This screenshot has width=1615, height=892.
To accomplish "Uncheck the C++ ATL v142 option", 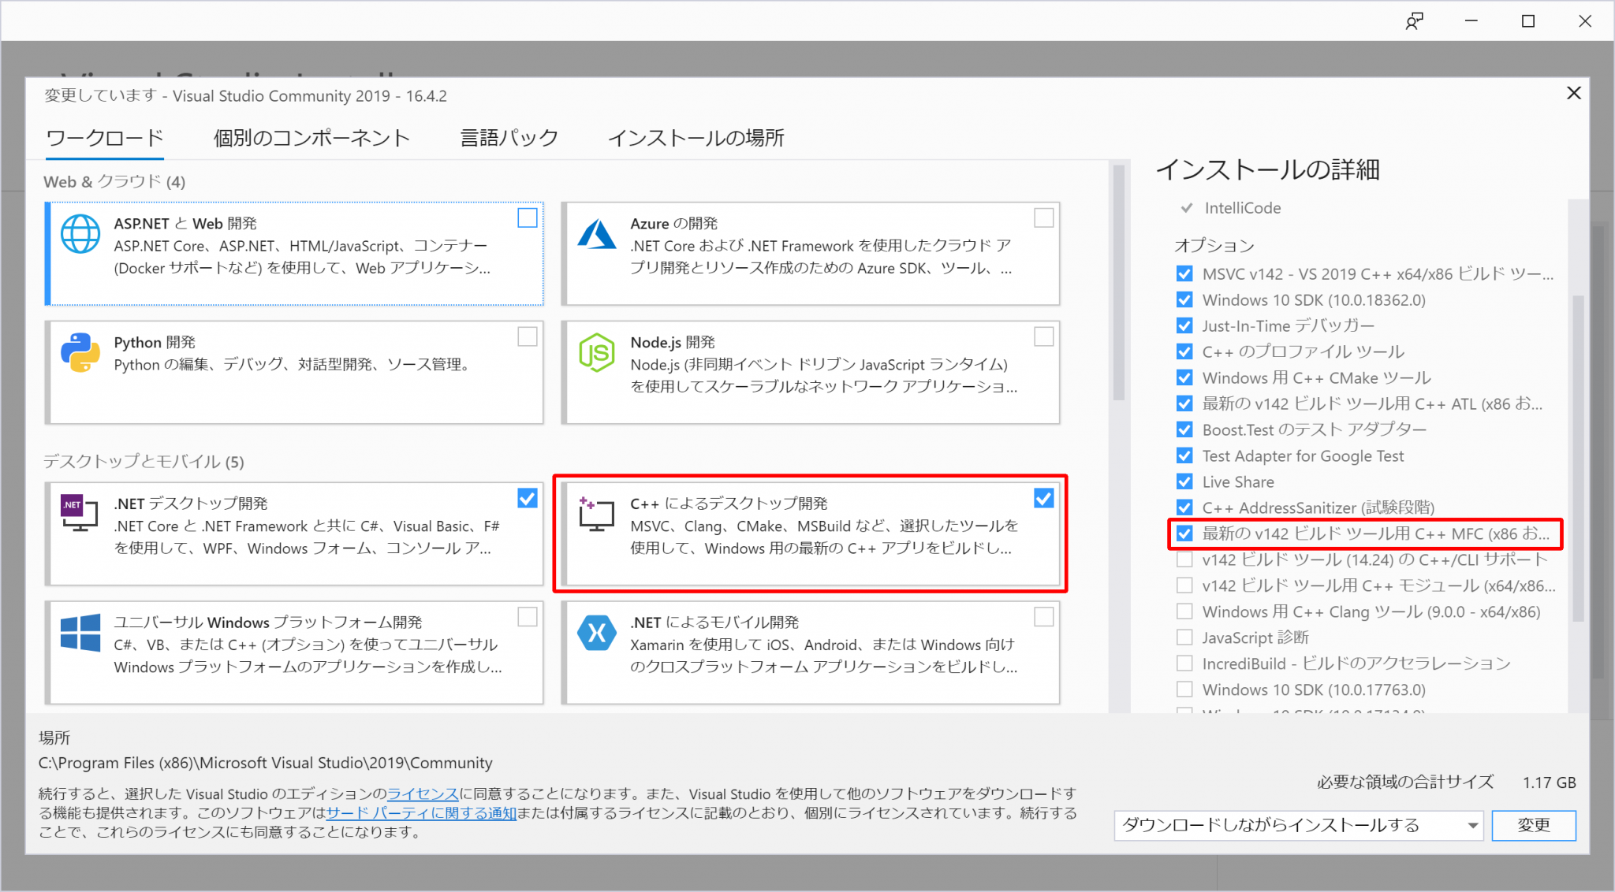I will point(1184,403).
